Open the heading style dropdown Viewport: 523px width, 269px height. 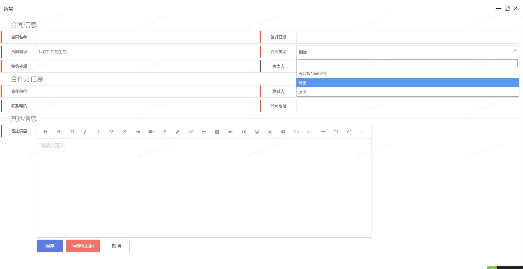click(46, 132)
